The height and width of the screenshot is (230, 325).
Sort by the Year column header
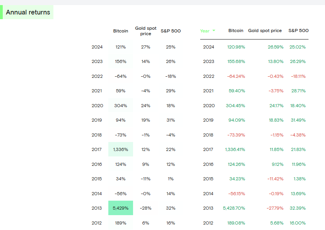pos(205,31)
